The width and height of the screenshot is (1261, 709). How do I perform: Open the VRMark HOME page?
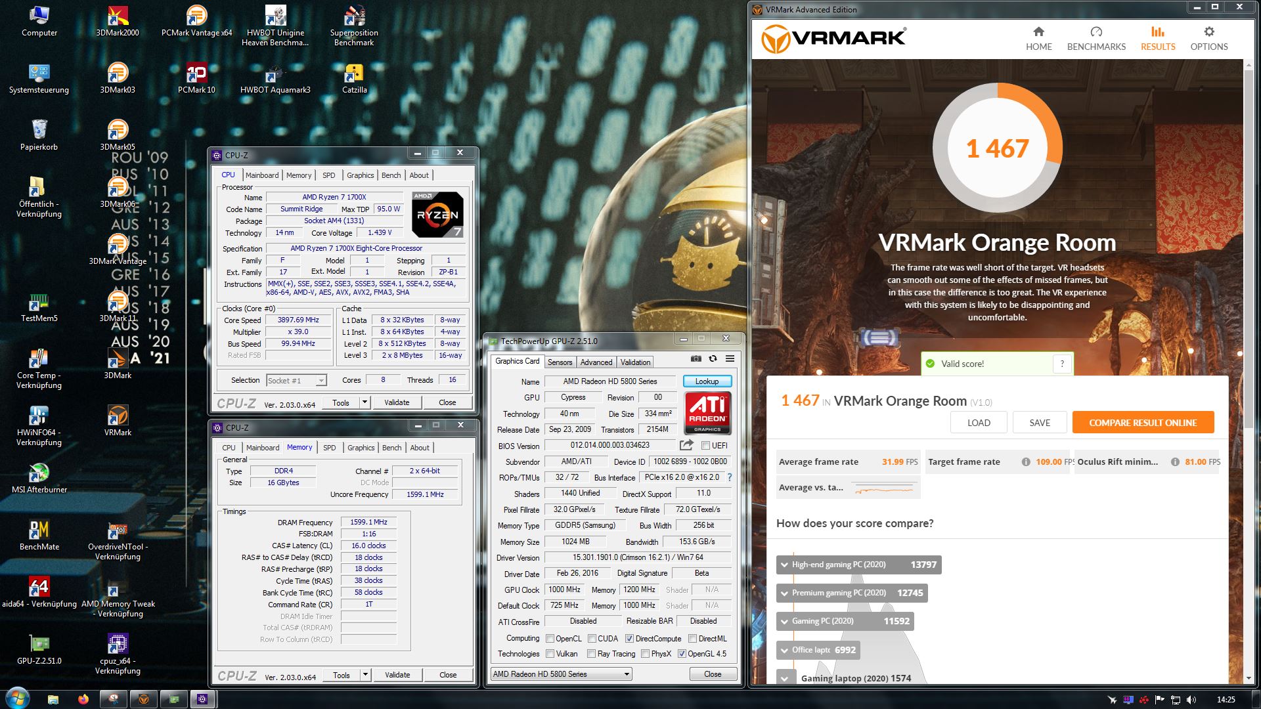(1038, 39)
